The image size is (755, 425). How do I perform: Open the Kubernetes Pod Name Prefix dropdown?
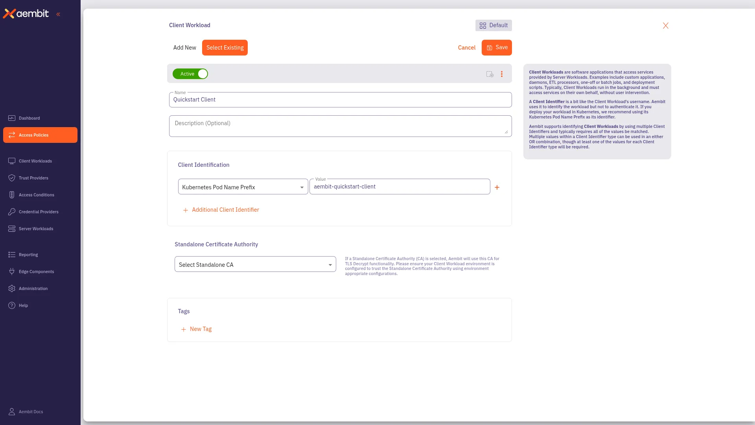point(243,187)
